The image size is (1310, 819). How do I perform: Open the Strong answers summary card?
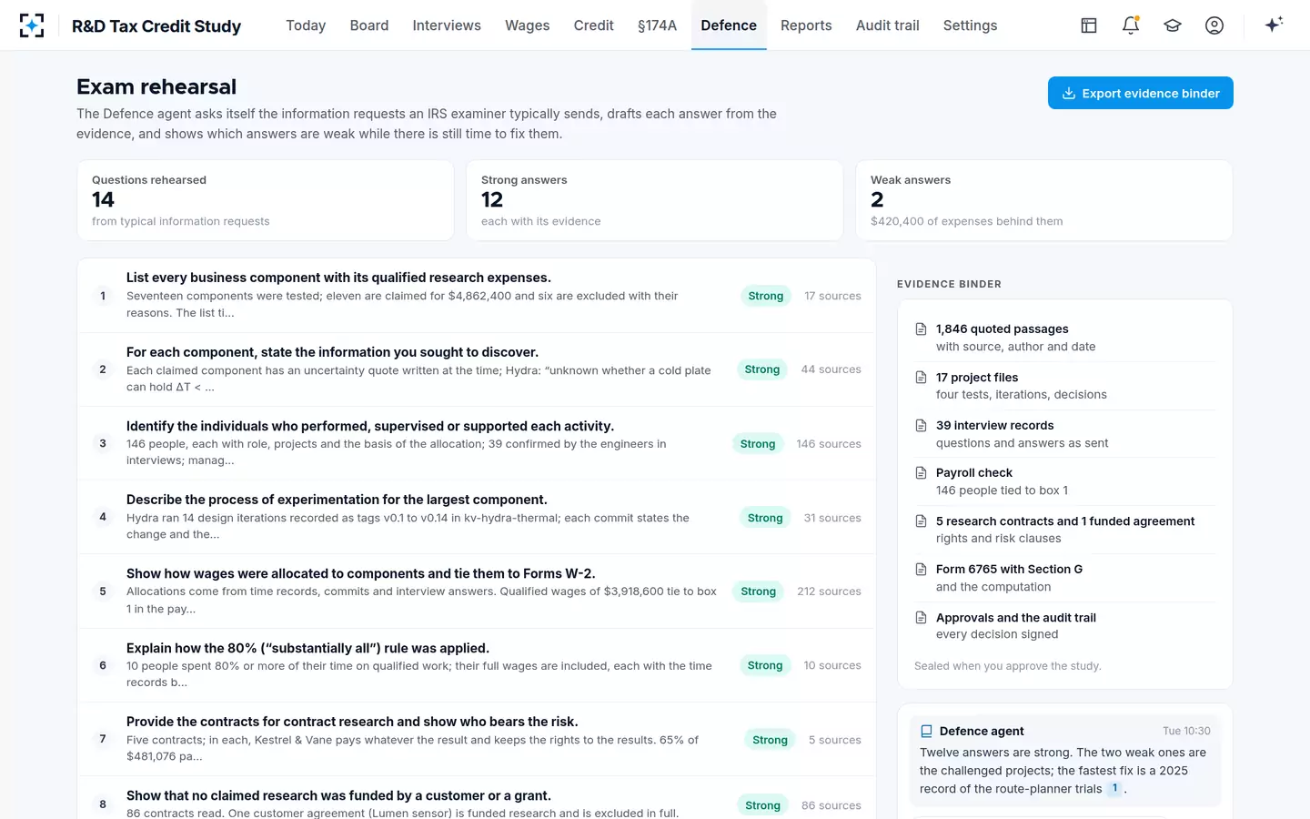[654, 200]
